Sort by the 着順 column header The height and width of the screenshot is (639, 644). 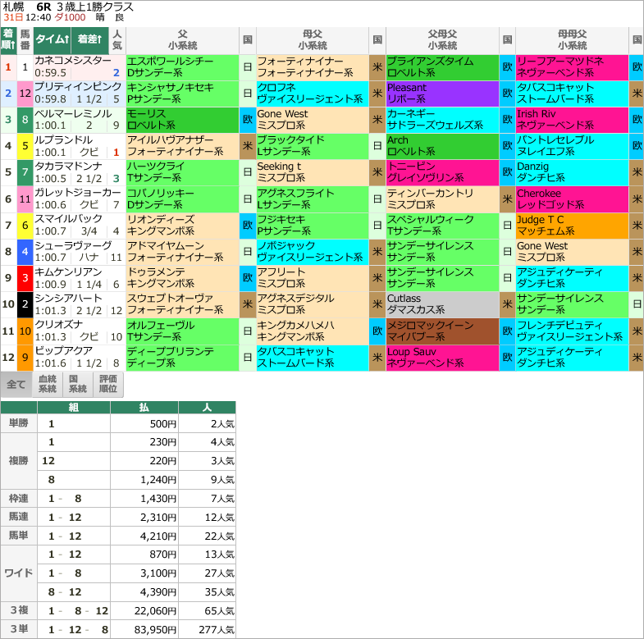[8, 39]
